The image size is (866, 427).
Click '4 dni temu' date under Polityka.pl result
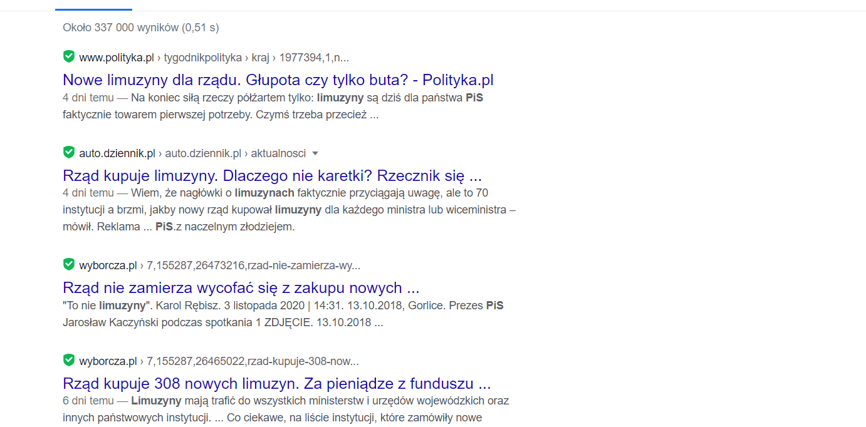[x=88, y=98]
